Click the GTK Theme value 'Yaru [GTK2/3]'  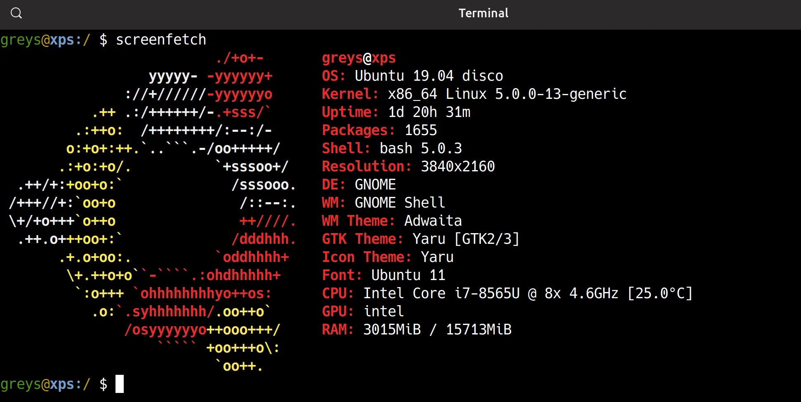tap(466, 239)
